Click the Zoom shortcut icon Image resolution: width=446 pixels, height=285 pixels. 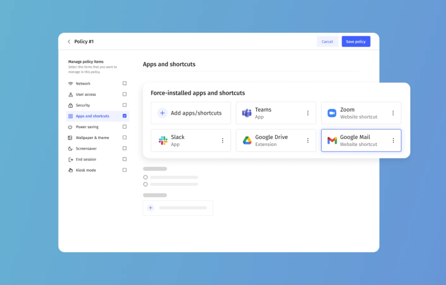click(x=332, y=113)
